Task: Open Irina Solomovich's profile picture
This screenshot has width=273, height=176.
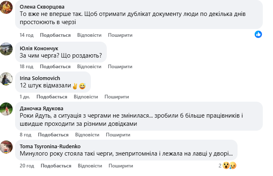Action: pos(7,79)
